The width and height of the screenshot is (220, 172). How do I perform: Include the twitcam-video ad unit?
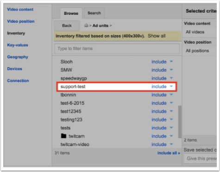pyautogui.click(x=159, y=144)
